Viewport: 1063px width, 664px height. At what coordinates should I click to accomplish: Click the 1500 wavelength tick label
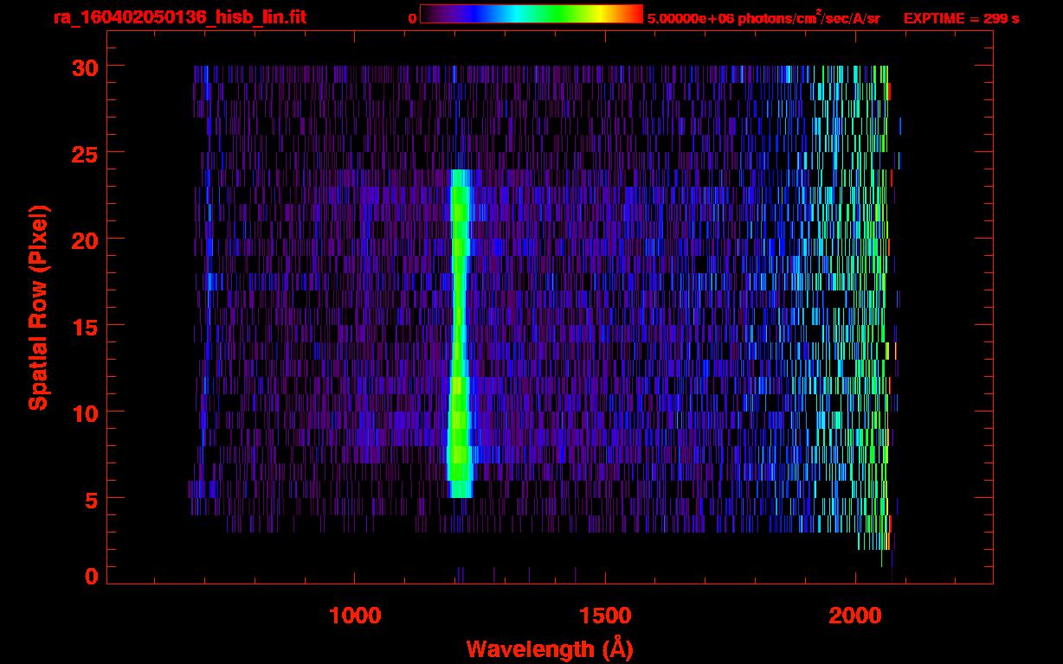(605, 616)
